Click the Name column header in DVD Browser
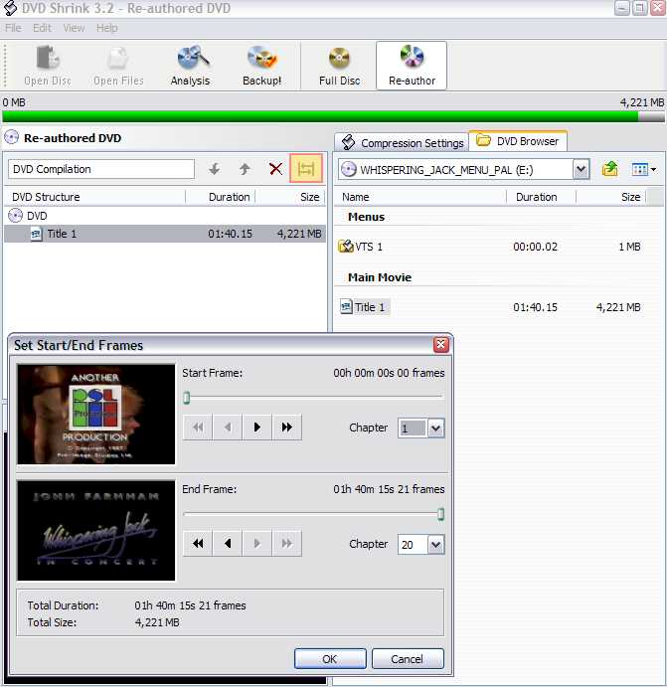Screen dimensions: 667x687 point(420,197)
